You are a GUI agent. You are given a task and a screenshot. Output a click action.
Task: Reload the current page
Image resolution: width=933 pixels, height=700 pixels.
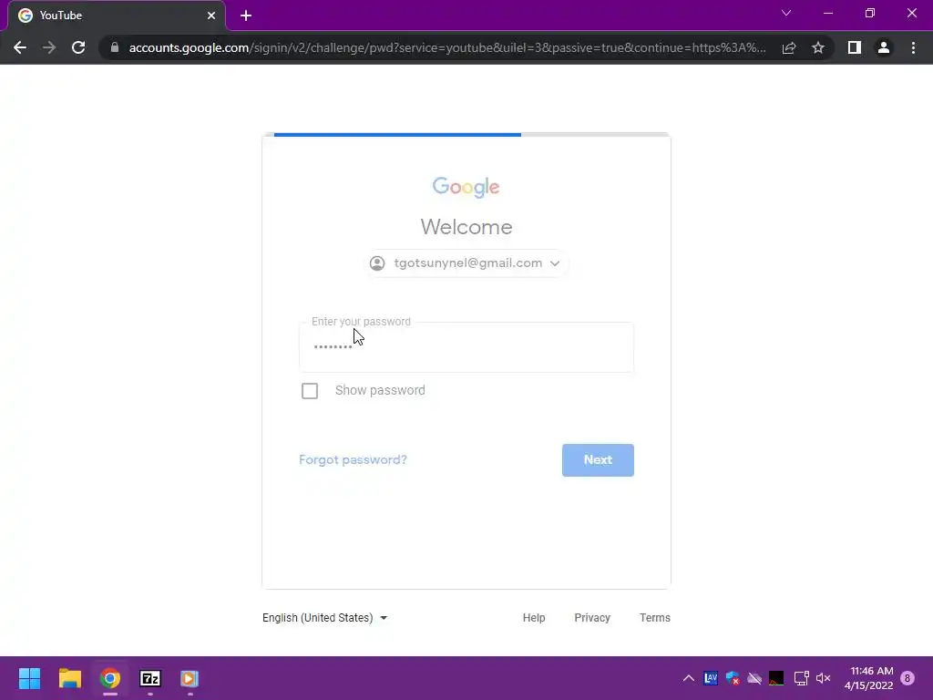tap(78, 47)
